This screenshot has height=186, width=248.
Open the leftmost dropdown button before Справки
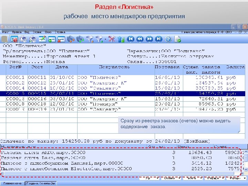(x=149, y=178)
